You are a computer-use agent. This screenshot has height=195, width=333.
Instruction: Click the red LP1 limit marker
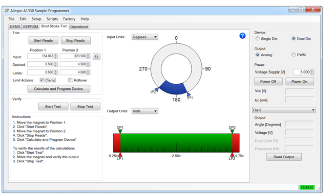(x=120, y=154)
